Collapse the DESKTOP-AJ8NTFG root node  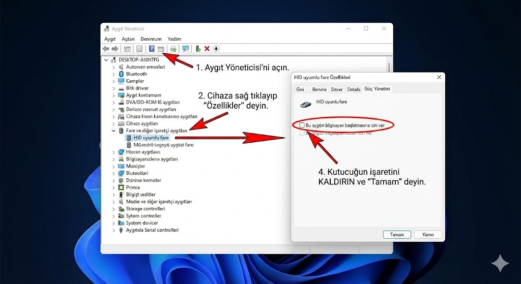tap(106, 60)
